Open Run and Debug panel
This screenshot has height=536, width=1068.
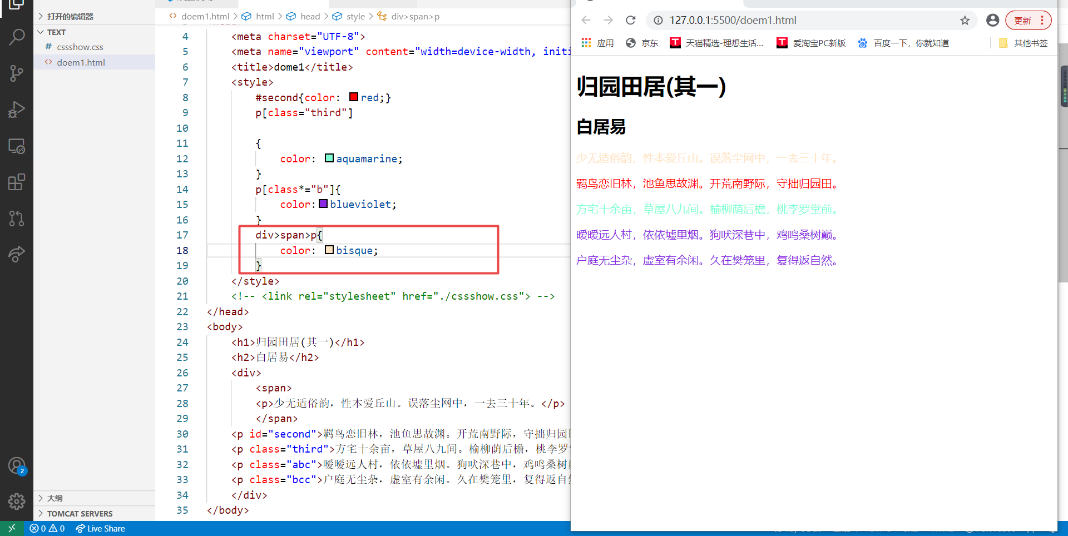click(17, 110)
